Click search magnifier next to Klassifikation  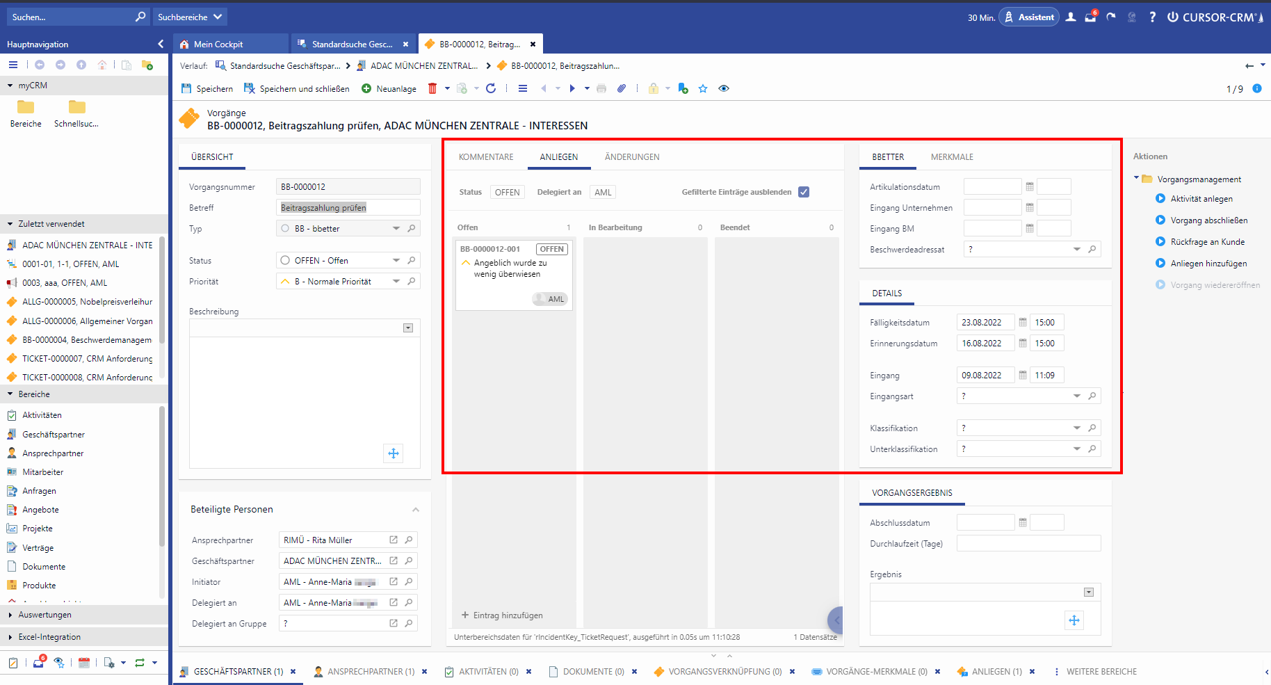pyautogui.click(x=1092, y=428)
